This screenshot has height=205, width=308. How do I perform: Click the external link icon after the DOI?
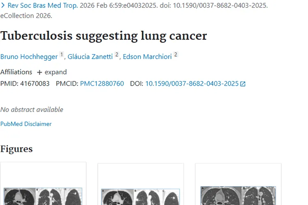coord(243,84)
